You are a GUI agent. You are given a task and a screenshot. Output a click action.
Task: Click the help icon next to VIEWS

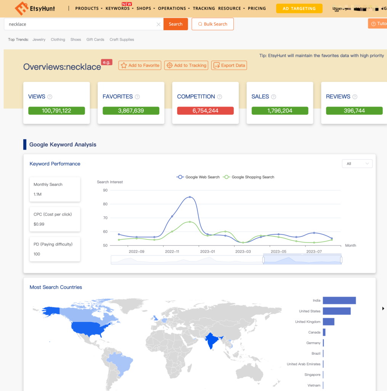click(50, 97)
